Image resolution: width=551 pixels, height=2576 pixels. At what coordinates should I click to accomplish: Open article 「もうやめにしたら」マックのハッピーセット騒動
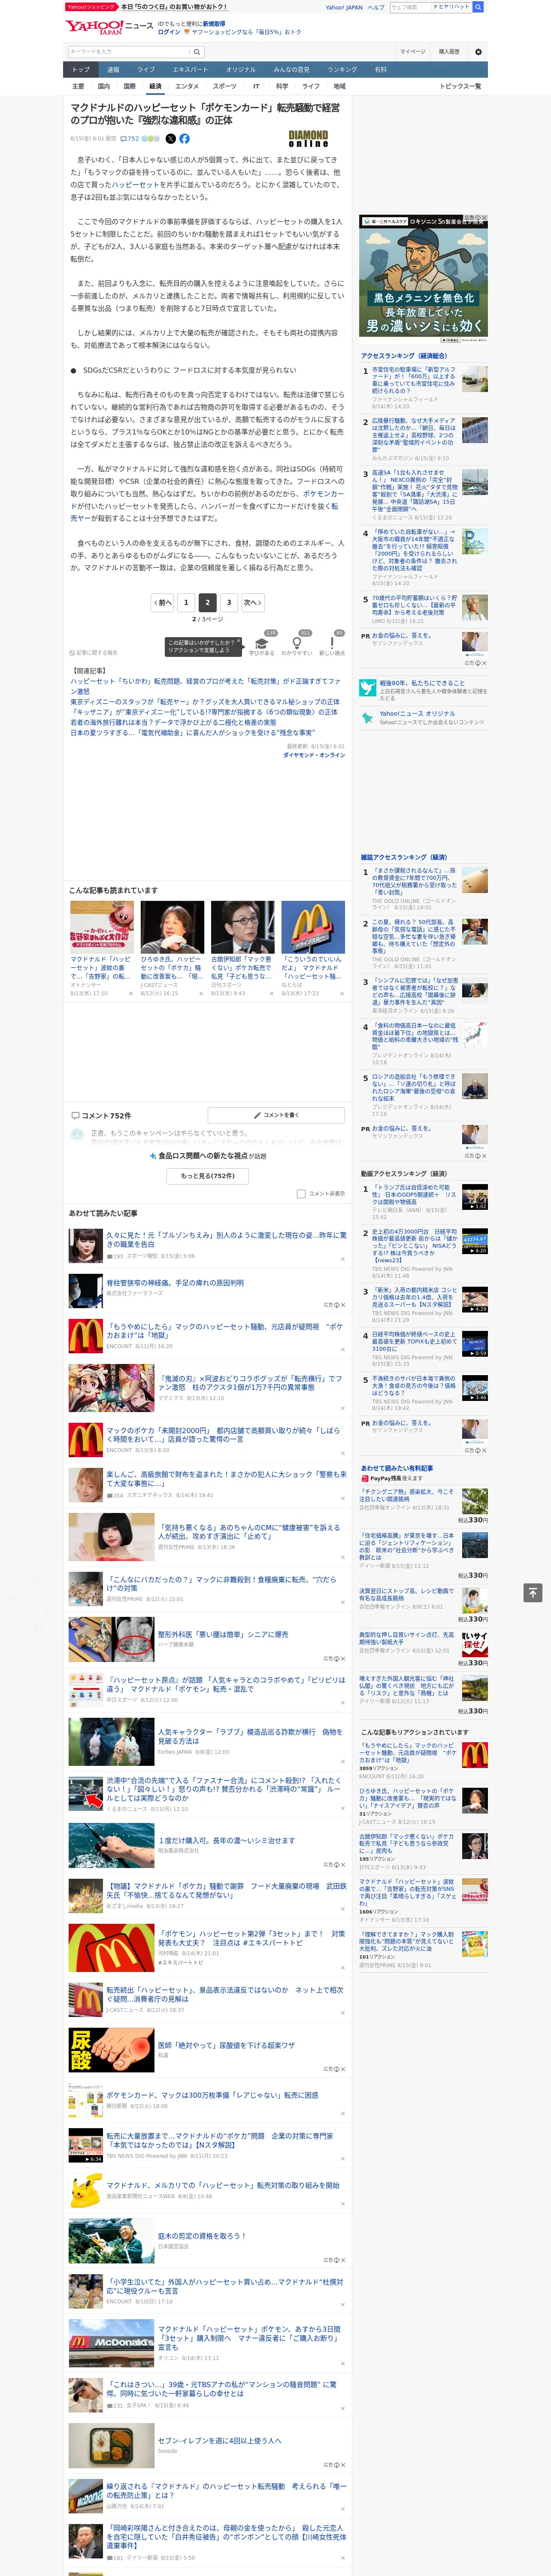225,1331
